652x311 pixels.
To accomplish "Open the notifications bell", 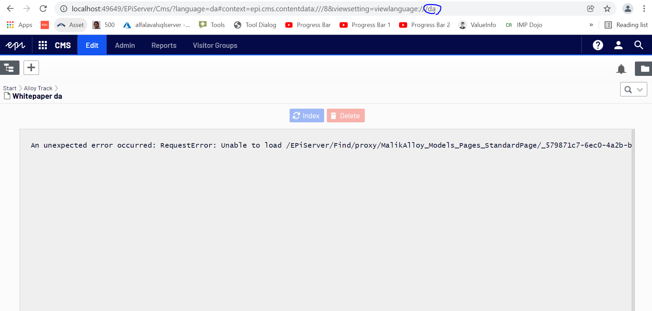I will [621, 69].
